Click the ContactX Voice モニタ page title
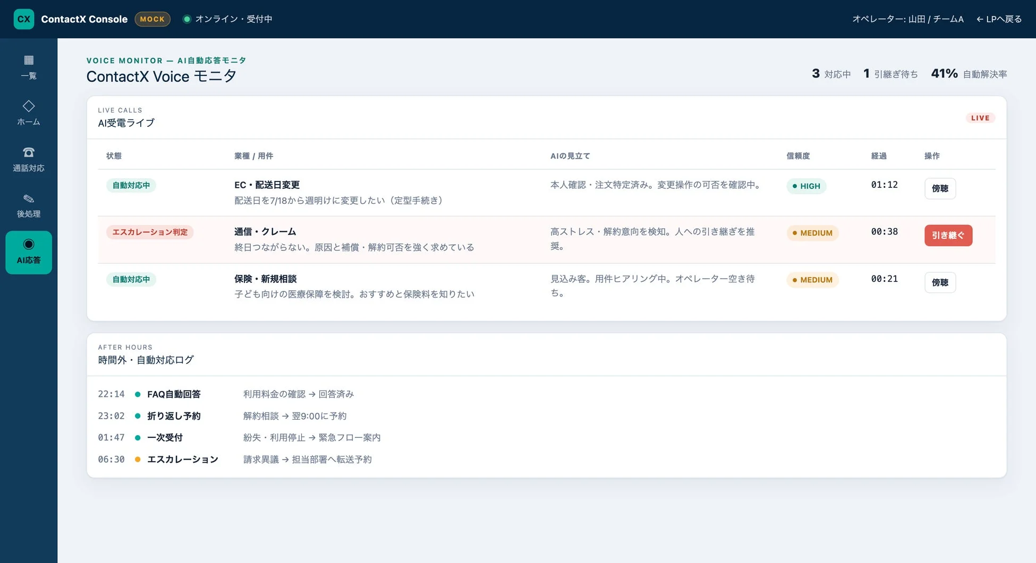 (x=161, y=76)
